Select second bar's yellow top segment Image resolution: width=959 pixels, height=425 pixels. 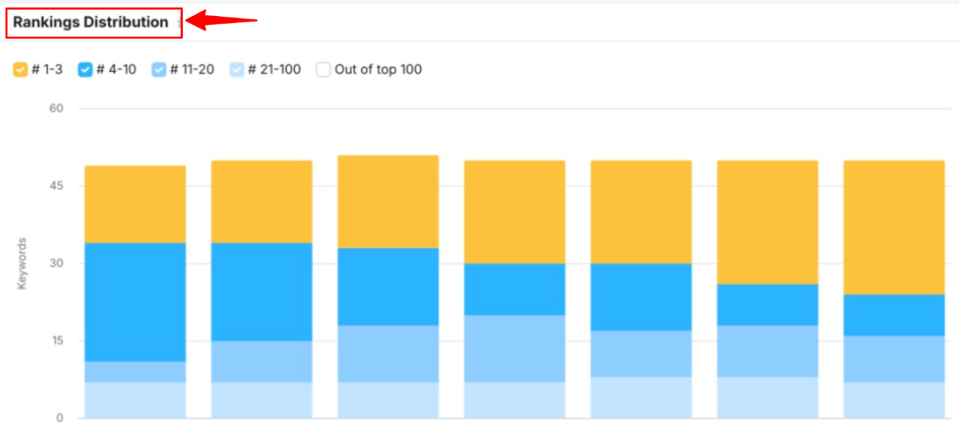pyautogui.click(x=261, y=201)
